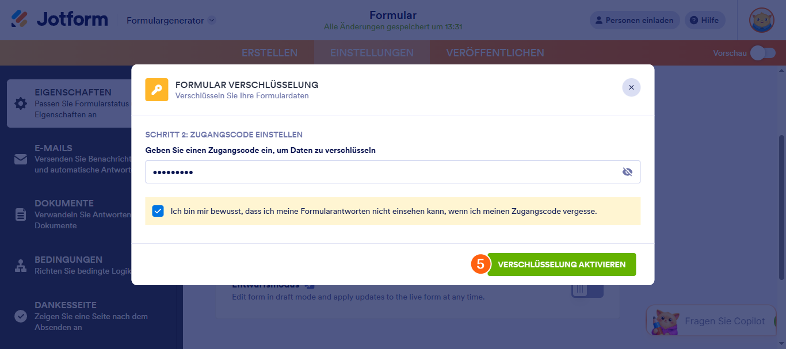Close the Formular Verschlüsselung dialog
Image resolution: width=786 pixels, height=349 pixels.
pos(631,87)
